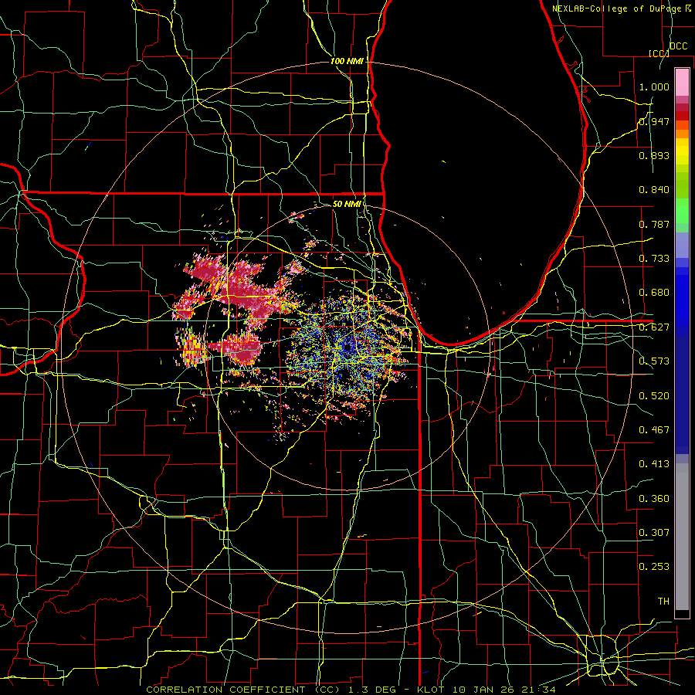This screenshot has height=695, width=695.
Task: Click the 0.680 color scale value
Action: [654, 293]
